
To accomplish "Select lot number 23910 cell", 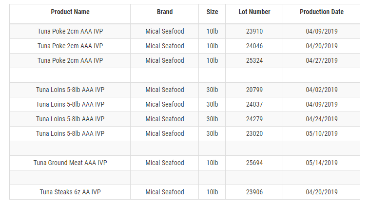I will [254, 31].
